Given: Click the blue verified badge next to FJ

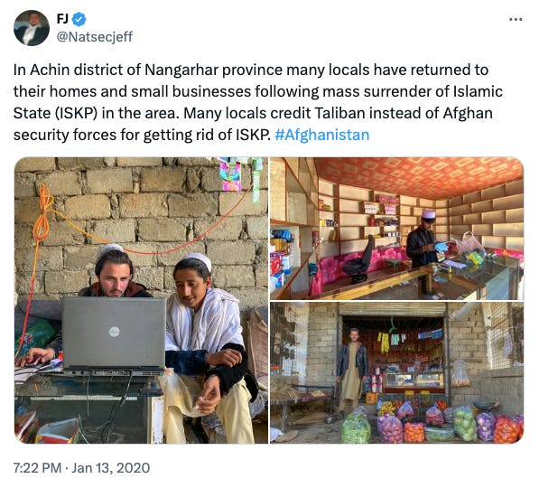Looking at the screenshot, I should coord(79,19).
